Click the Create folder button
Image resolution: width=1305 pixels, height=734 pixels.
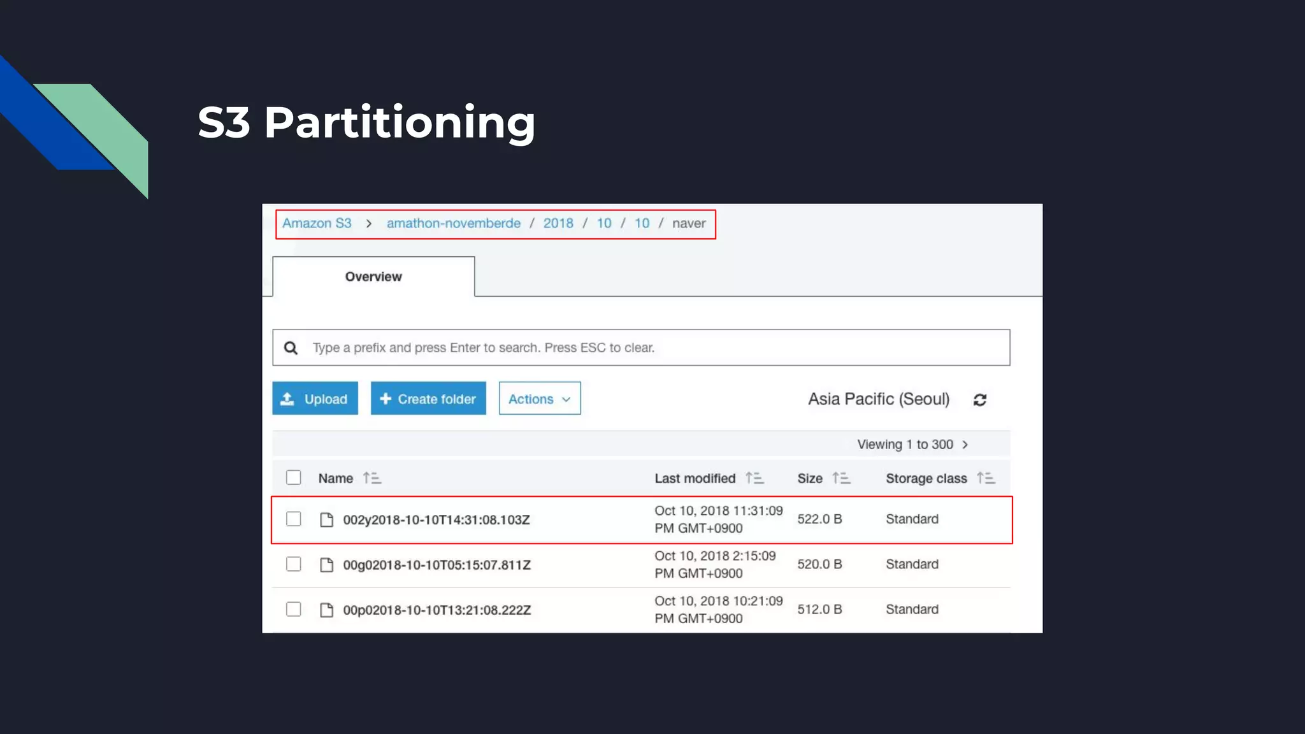pos(428,399)
